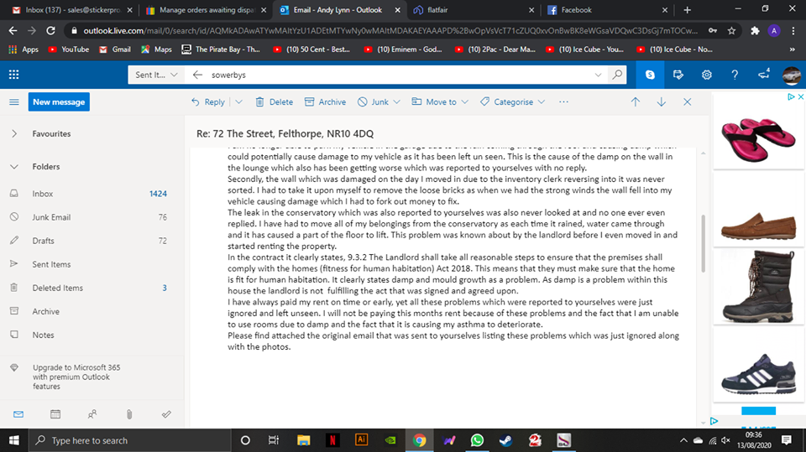806x452 pixels.
Task: Click the Delete button in toolbar
Action: click(274, 101)
